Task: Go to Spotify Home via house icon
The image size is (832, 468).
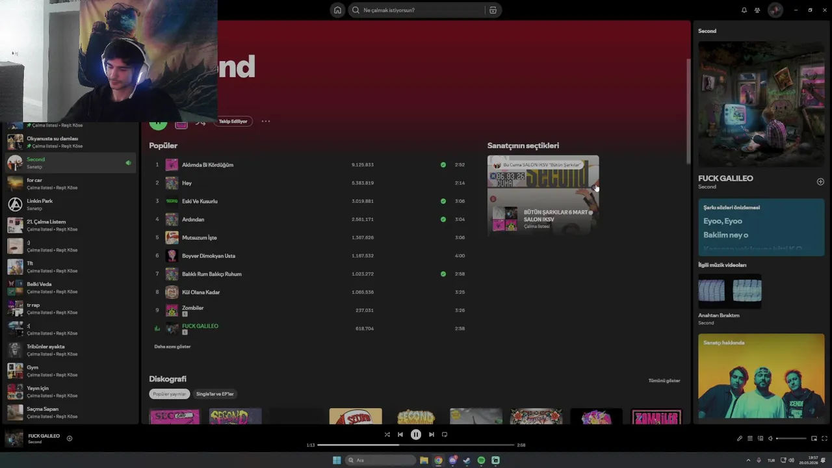Action: click(337, 10)
